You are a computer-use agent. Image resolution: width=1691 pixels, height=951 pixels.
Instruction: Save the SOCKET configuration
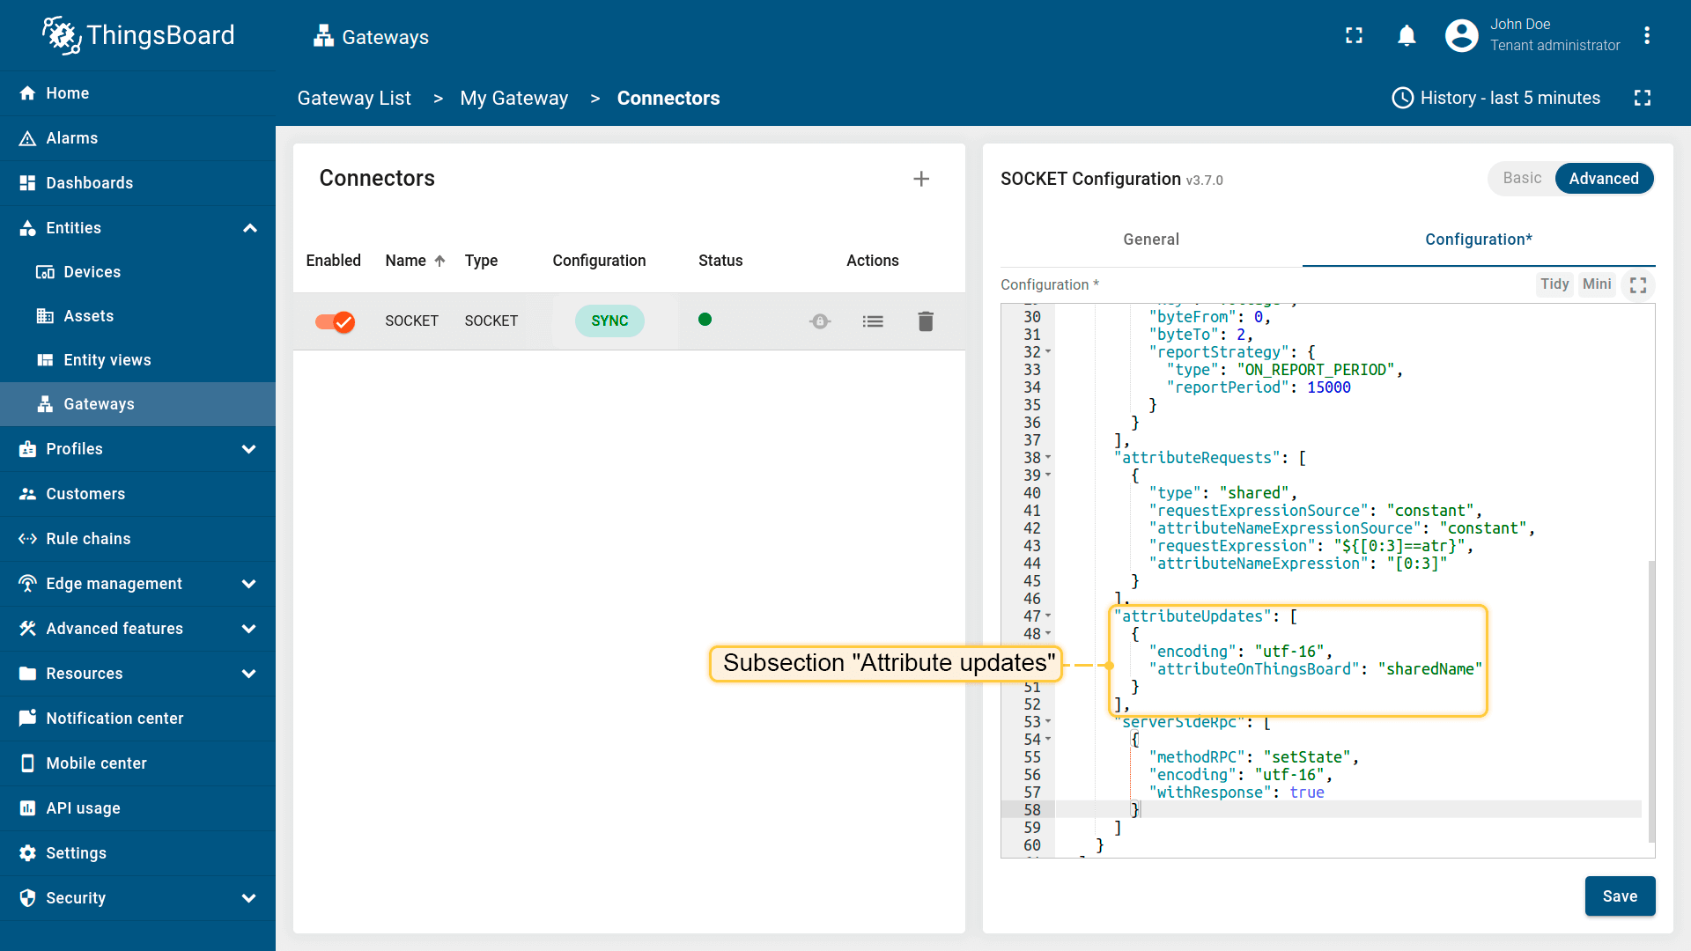pyautogui.click(x=1619, y=896)
